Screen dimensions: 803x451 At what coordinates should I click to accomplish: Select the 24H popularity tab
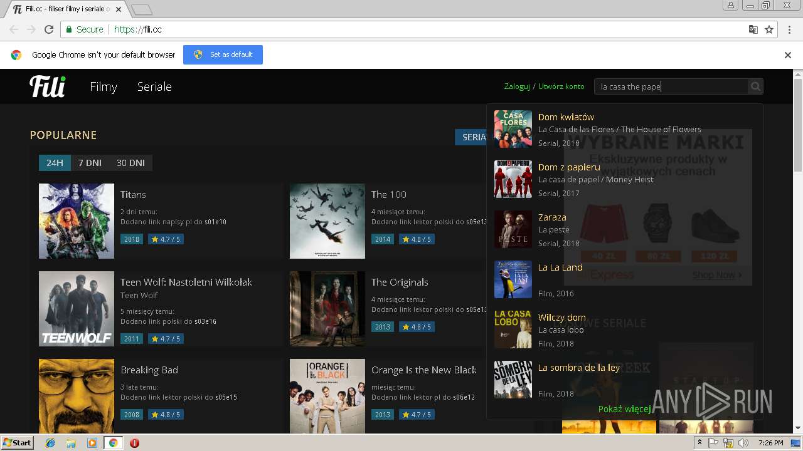(x=55, y=163)
